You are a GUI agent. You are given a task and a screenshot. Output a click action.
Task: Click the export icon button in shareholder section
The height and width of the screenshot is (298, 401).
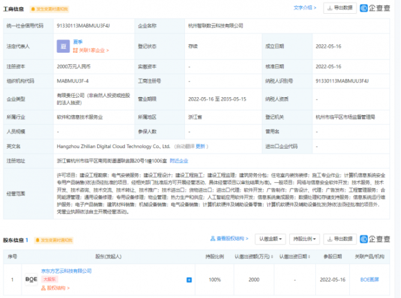tap(340, 239)
